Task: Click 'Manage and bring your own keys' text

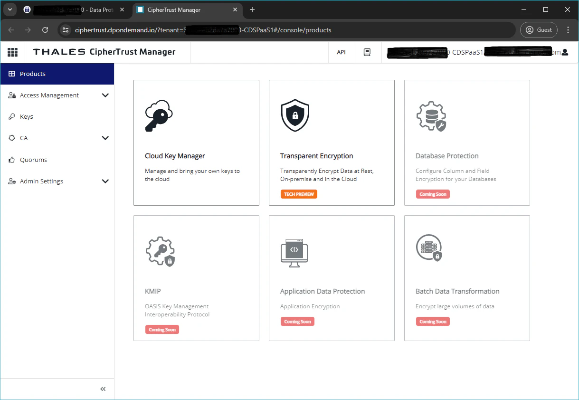Action: 192,175
